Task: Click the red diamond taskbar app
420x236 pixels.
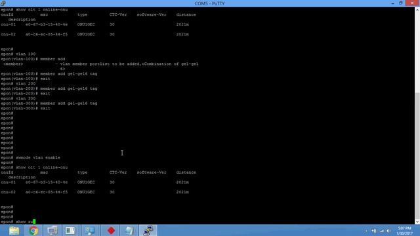Action: coord(111,230)
